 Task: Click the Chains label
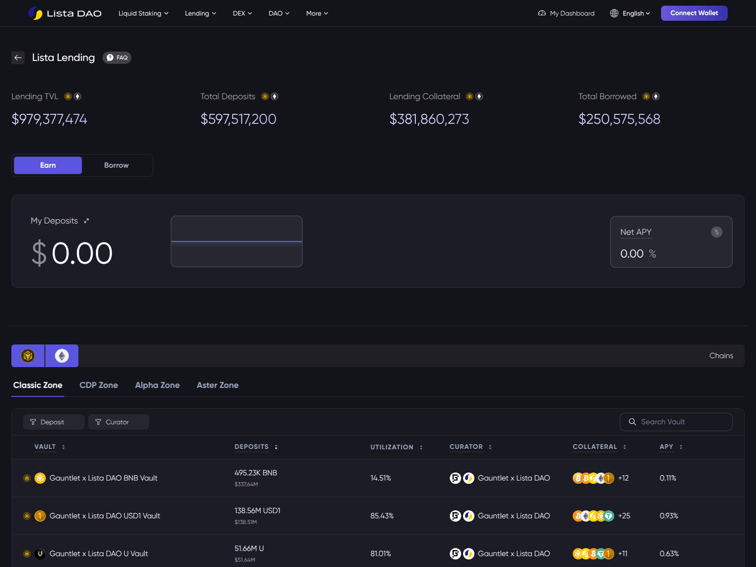tap(721, 356)
